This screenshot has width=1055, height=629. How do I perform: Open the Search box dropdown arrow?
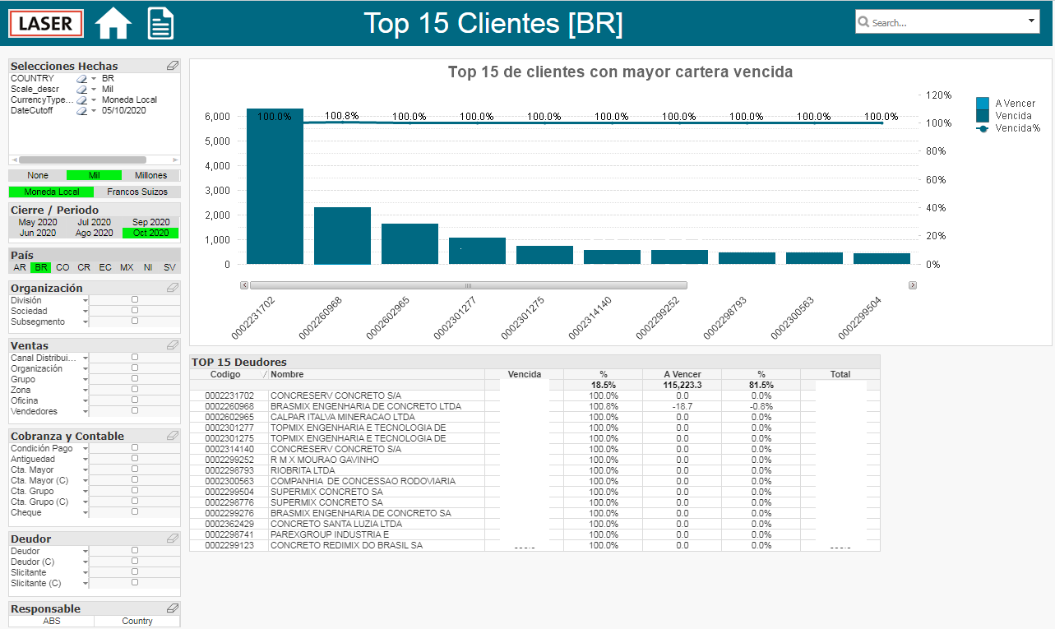click(1032, 21)
